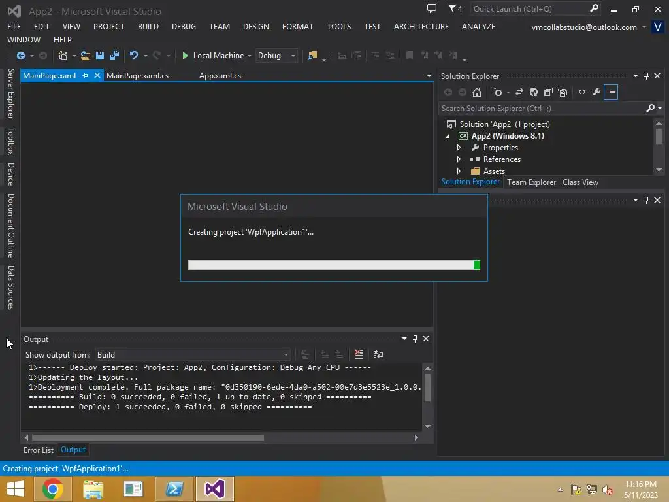Click Sync with Active Document icon
Screen dimensions: 669x502
coord(519,92)
